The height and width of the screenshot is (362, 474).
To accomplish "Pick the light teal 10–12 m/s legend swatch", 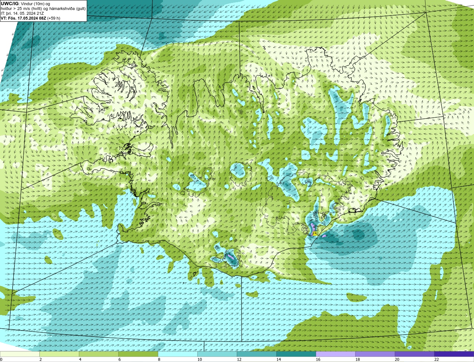I will (217, 354).
